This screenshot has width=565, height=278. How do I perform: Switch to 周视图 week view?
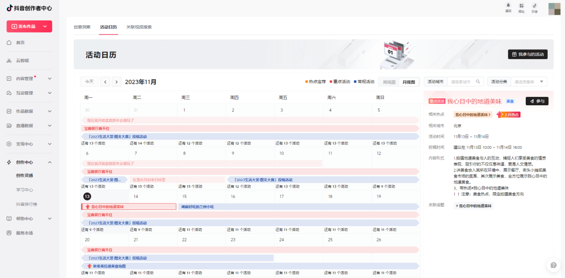coord(389,82)
